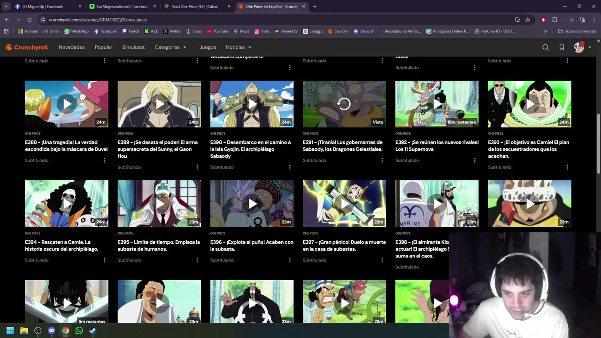The image size is (601, 338).
Task: Click the Crunchyroll logo
Action: (27, 47)
